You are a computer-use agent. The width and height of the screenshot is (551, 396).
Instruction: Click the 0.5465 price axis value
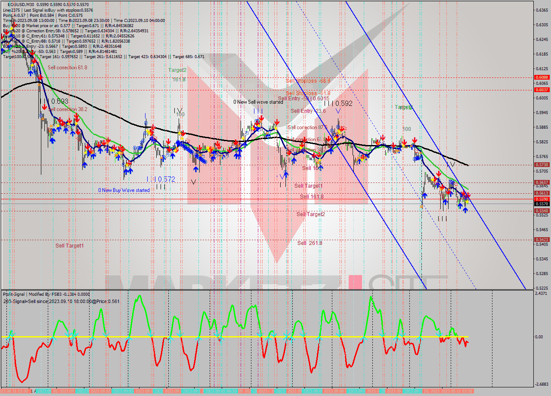click(542, 229)
